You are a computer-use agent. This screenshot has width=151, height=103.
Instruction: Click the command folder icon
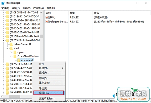coord(19,60)
